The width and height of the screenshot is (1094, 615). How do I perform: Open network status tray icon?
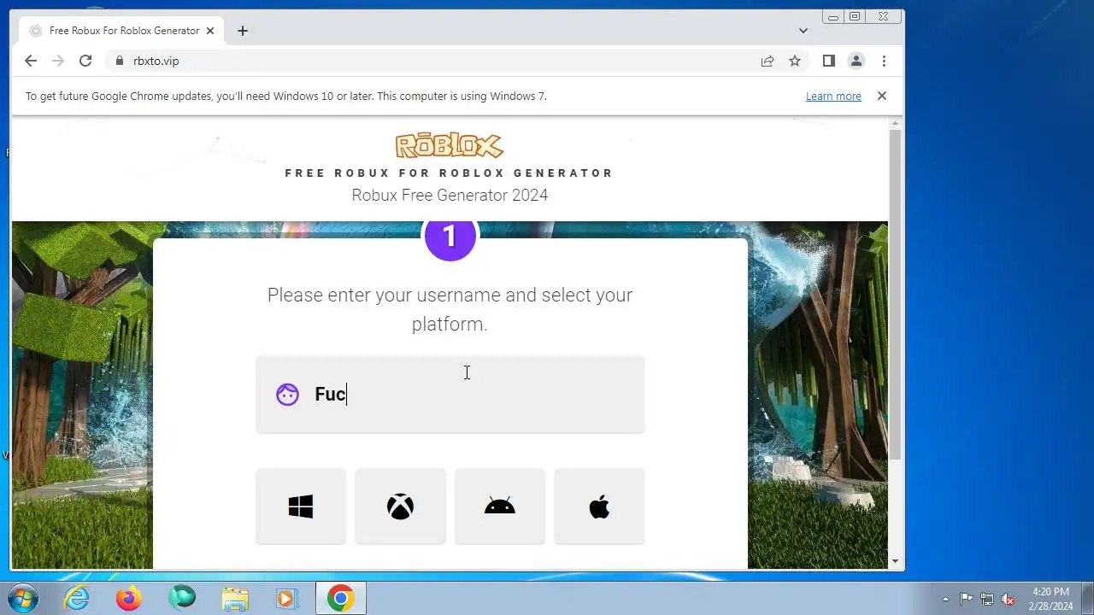pos(987,599)
